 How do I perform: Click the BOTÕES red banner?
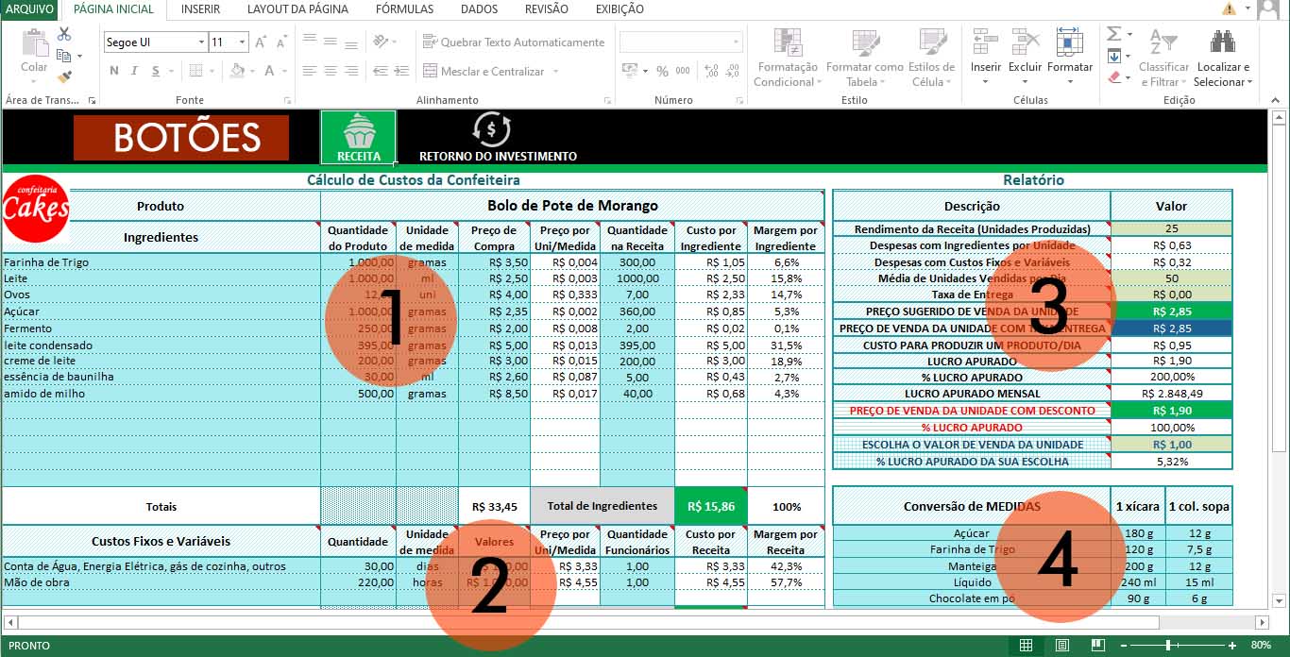pyautogui.click(x=181, y=138)
